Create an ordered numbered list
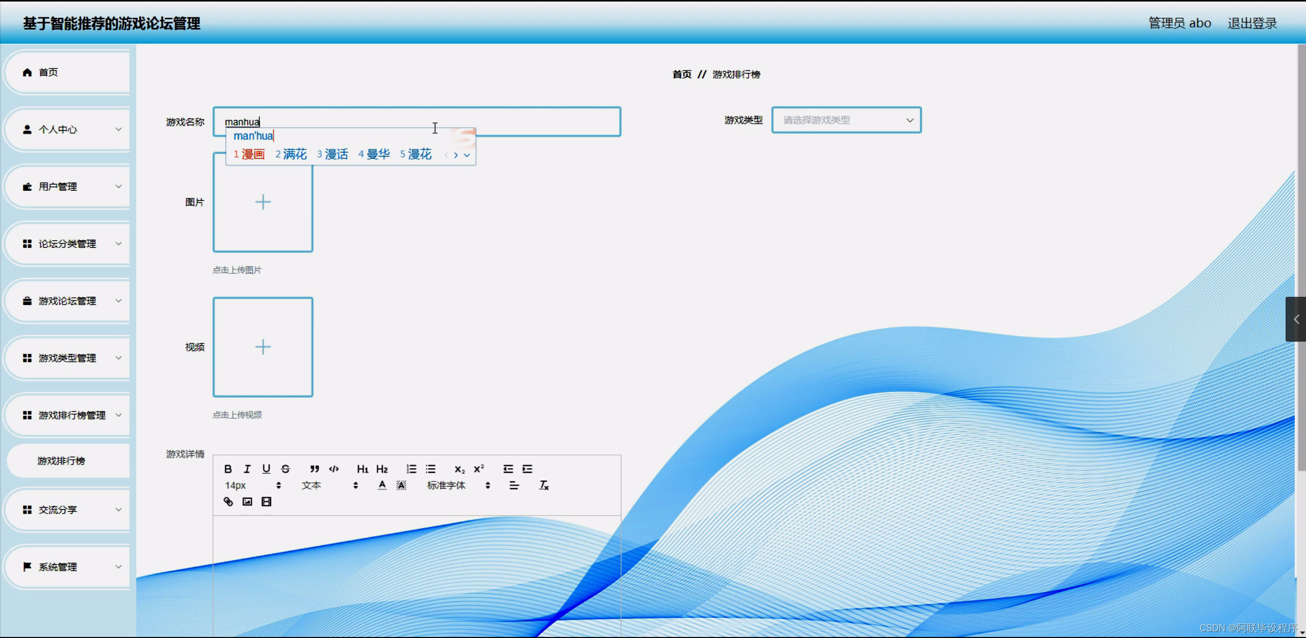 [411, 469]
